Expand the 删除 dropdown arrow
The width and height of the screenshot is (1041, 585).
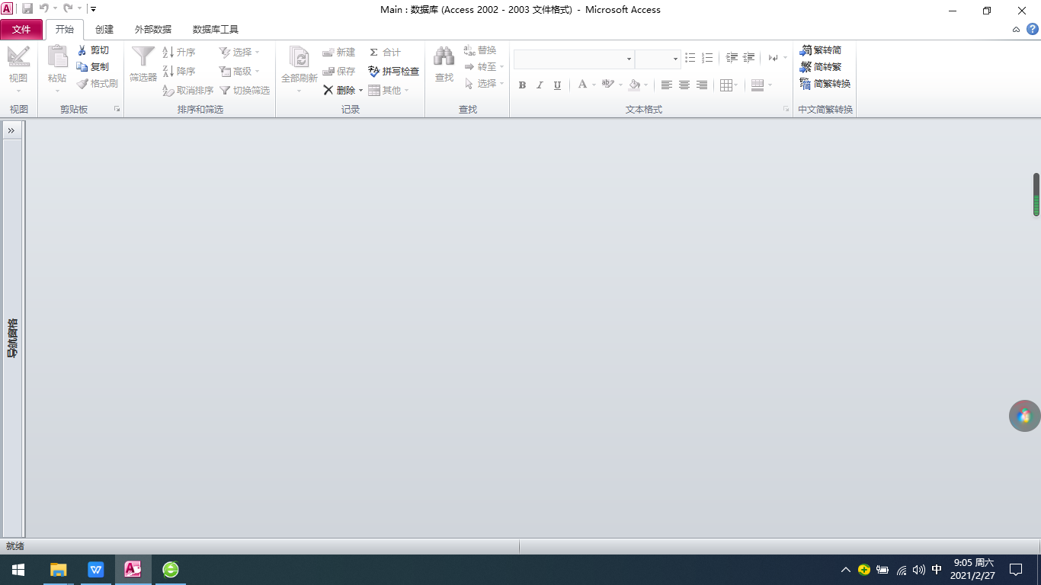point(361,91)
